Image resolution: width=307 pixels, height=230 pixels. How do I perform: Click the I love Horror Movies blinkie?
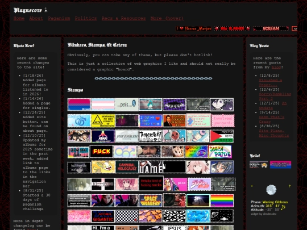[193, 28]
